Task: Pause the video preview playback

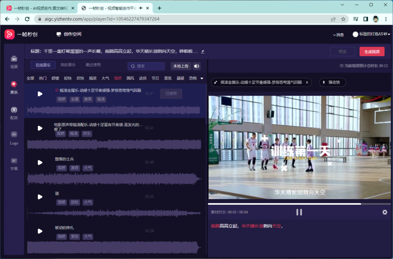Action: pos(299,212)
